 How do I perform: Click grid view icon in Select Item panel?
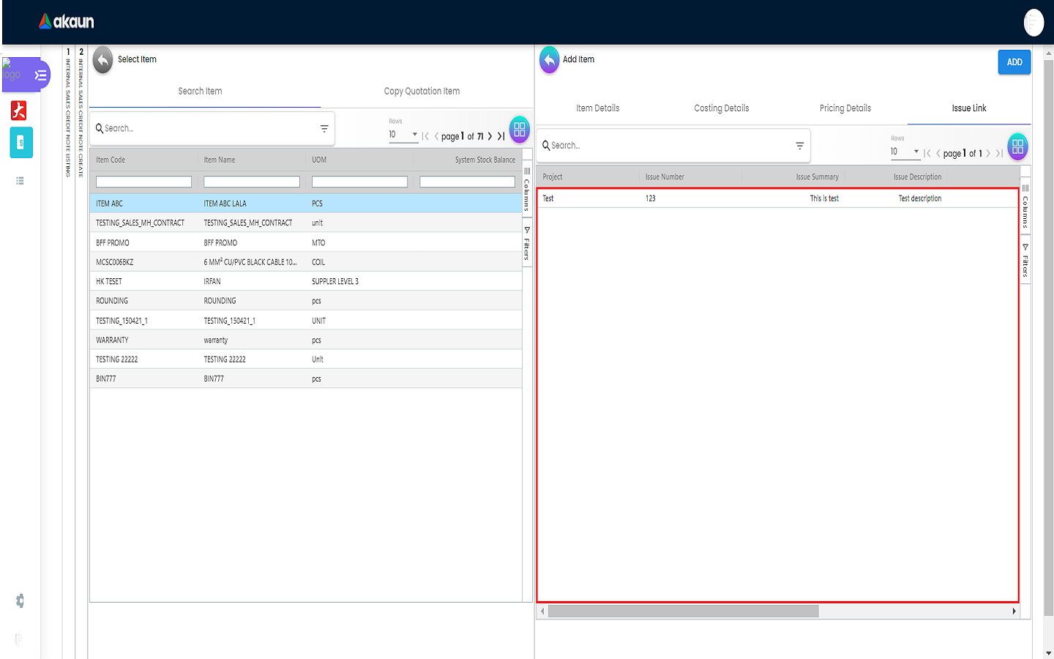click(519, 130)
